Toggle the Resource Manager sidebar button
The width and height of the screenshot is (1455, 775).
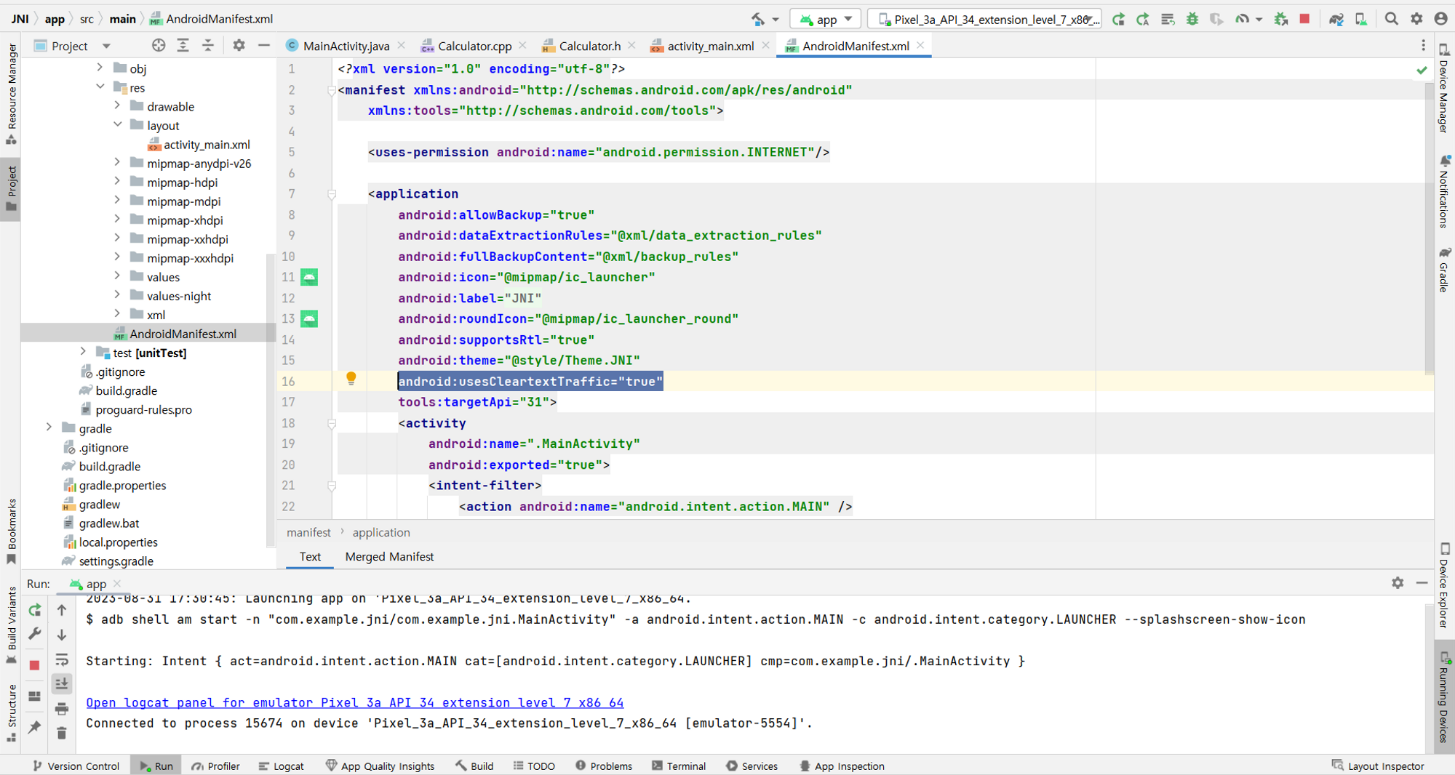coord(11,93)
